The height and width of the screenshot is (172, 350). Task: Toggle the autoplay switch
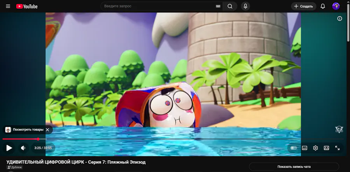(294, 148)
